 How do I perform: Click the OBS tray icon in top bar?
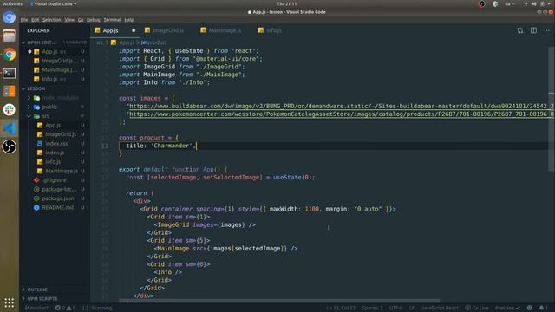click(482, 3)
